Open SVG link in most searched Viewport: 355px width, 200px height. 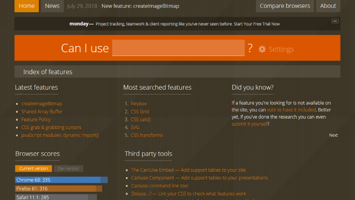pyautogui.click(x=135, y=127)
